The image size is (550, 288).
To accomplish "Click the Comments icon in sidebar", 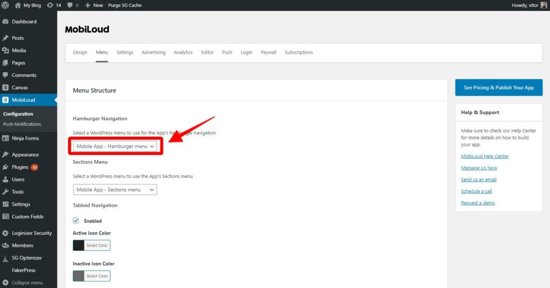I will pyautogui.click(x=5, y=75).
